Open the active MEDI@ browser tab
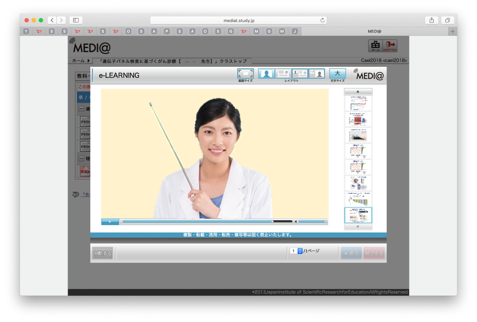 [374, 31]
